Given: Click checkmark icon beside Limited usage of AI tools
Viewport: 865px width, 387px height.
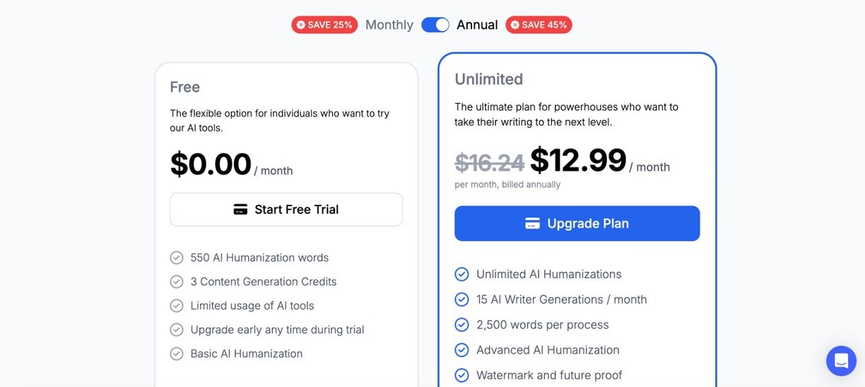Looking at the screenshot, I should (177, 306).
